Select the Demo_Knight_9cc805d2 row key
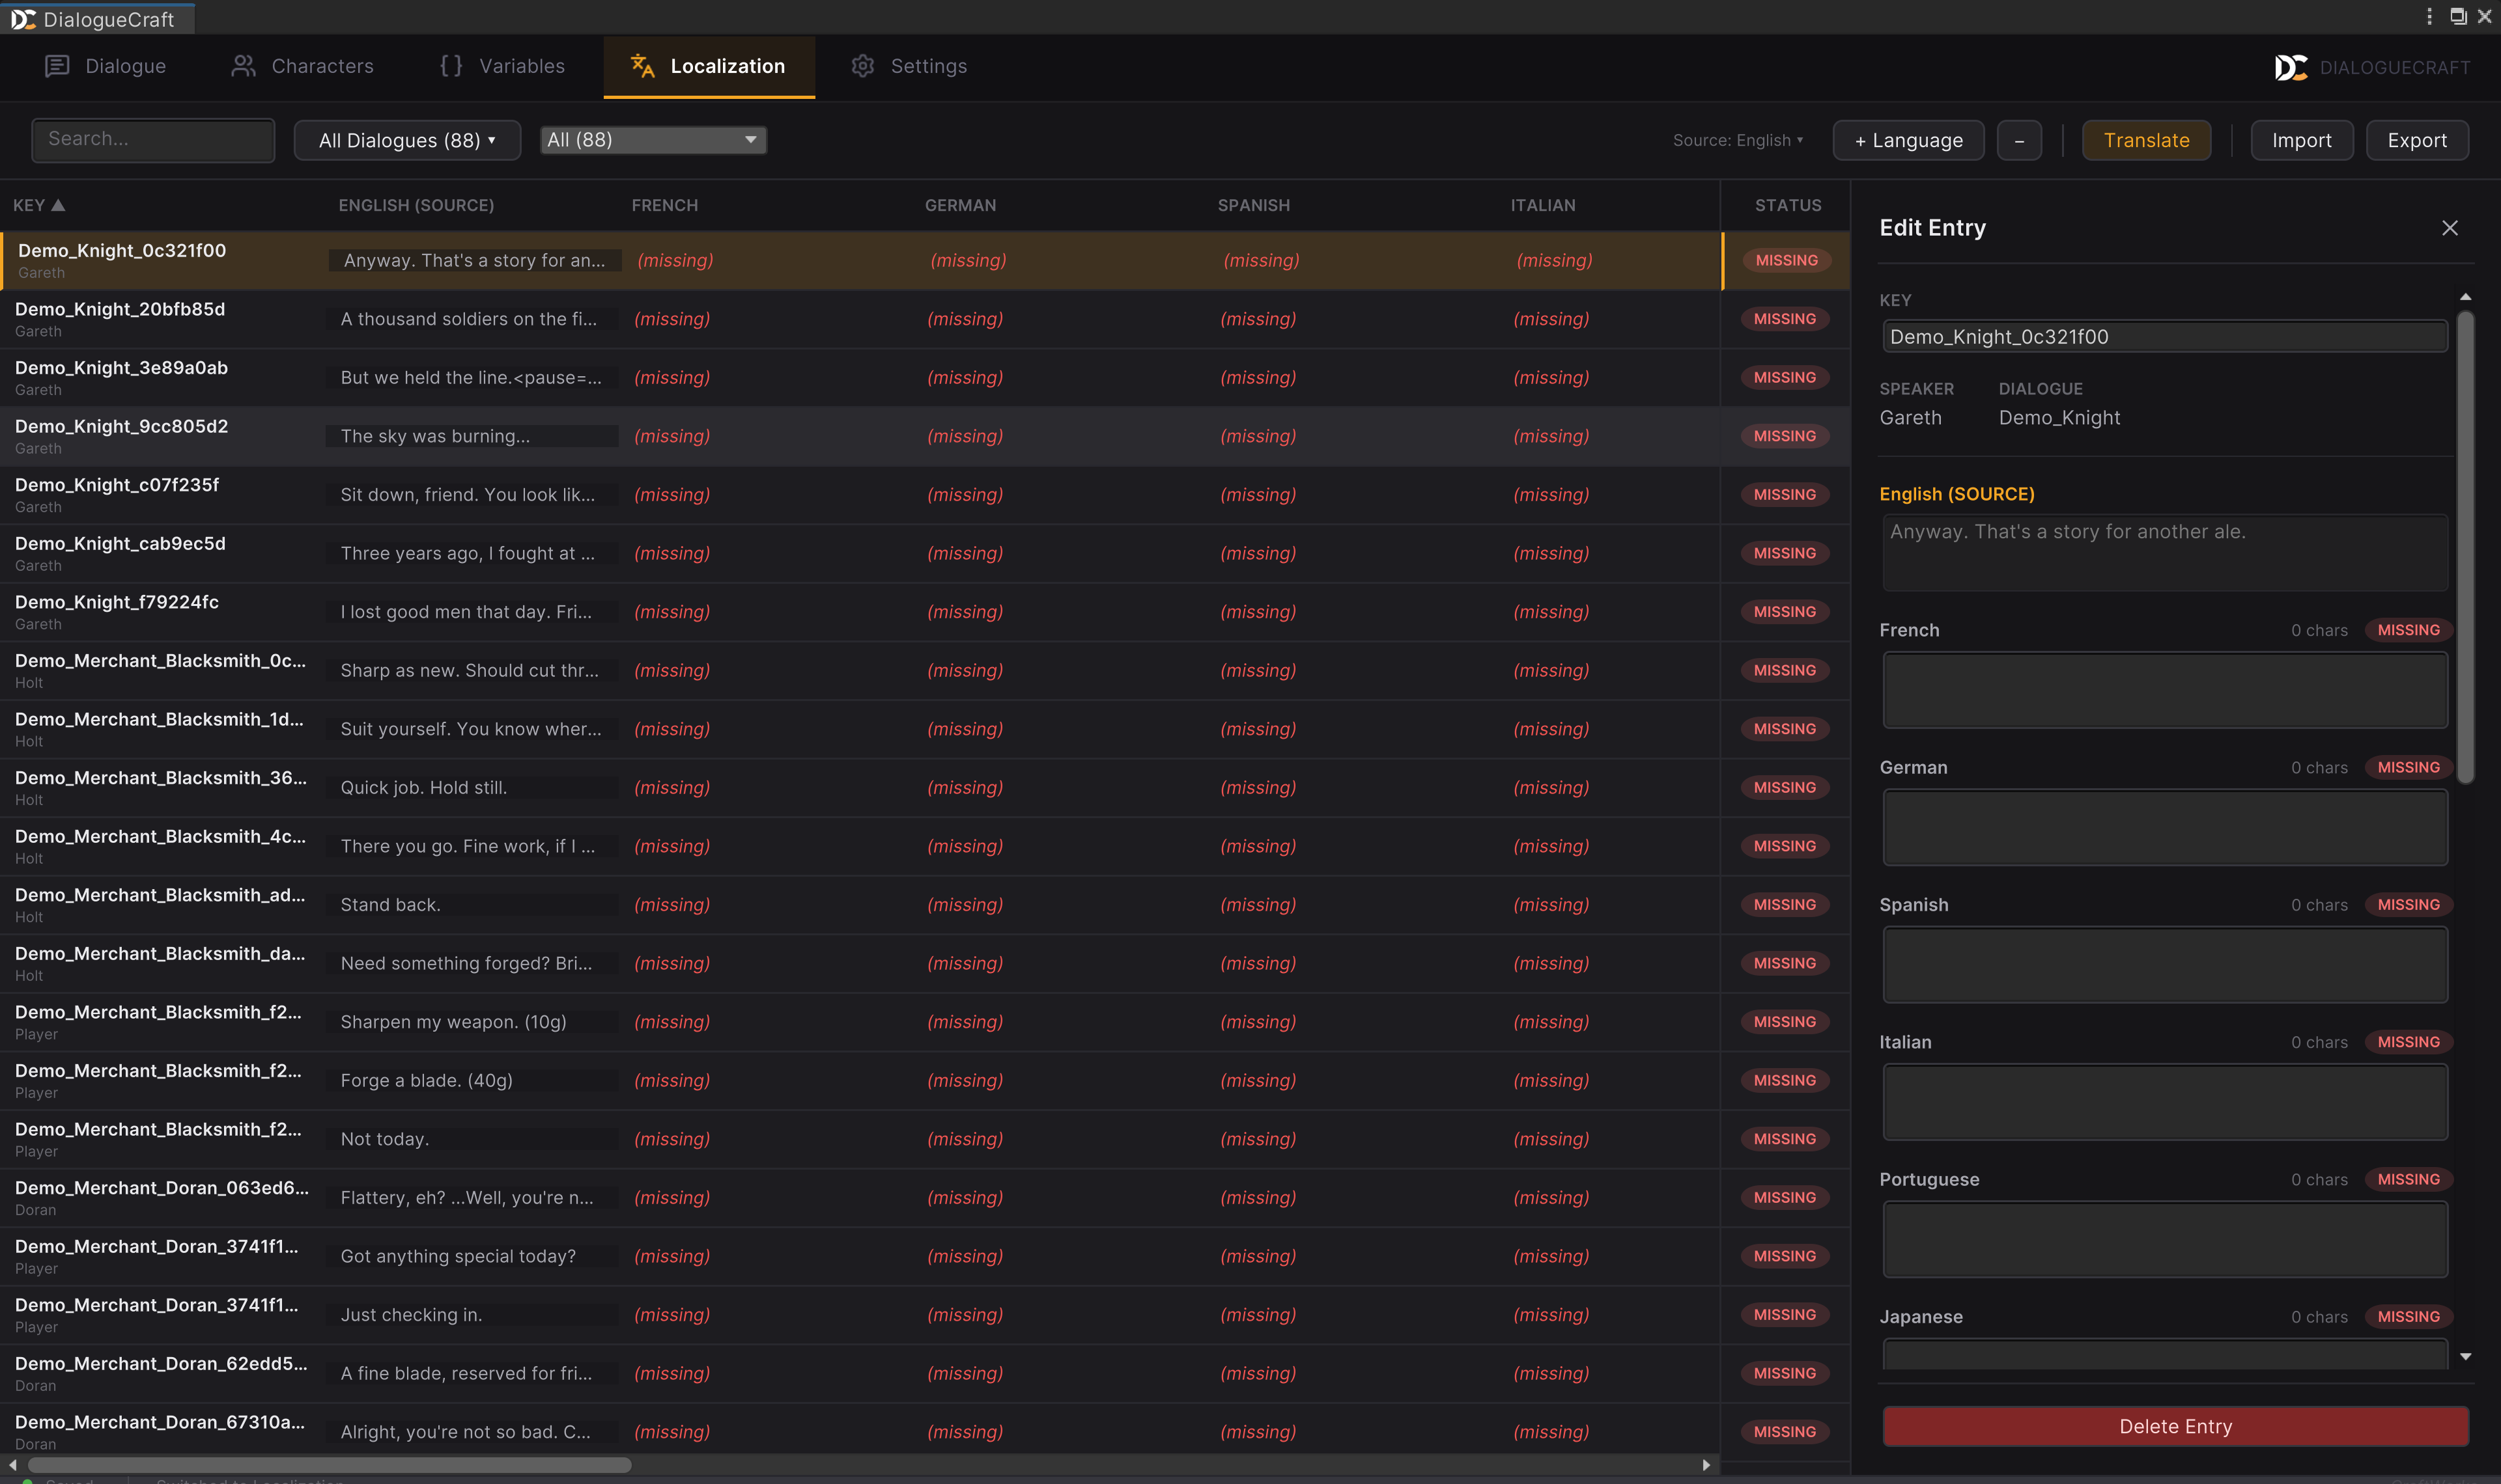2501x1484 pixels. point(121,426)
